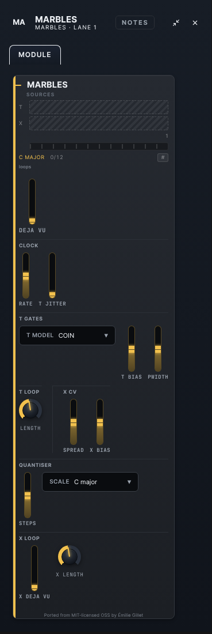
Task: Click the T LOOP Length knob
Action: 30,410
